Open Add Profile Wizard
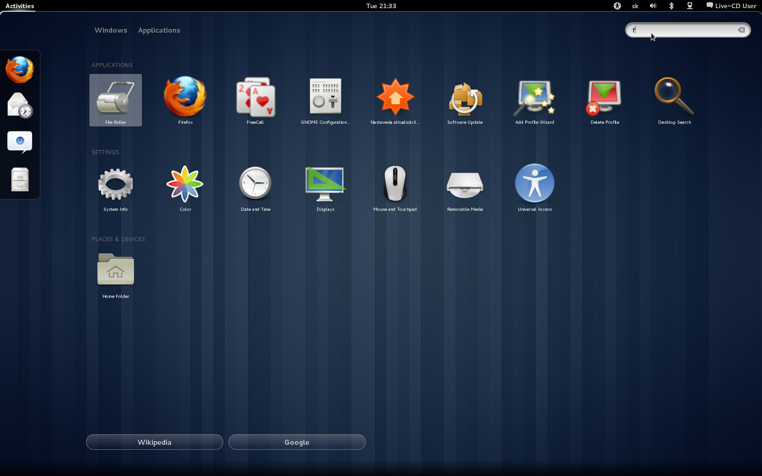762x476 pixels. (x=535, y=100)
